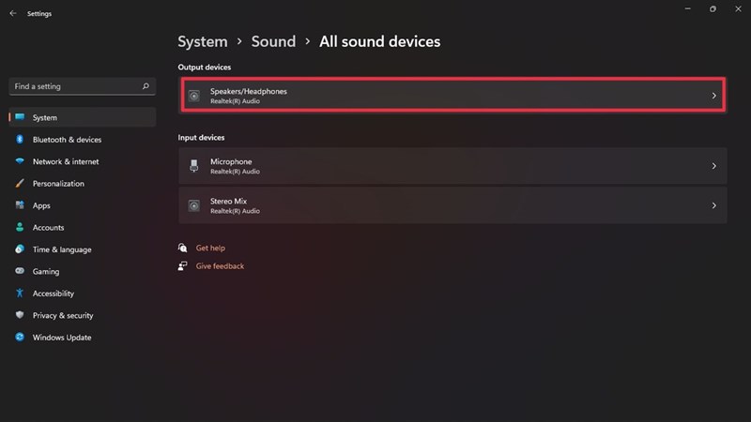Viewport: 751px width, 422px height.
Task: Select Time & language in sidebar
Action: (62, 249)
